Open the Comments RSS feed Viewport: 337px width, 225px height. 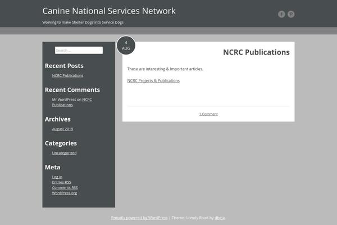tap(65, 187)
